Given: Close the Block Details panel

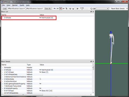Looking at the screenshot, I should [x=93, y=61].
